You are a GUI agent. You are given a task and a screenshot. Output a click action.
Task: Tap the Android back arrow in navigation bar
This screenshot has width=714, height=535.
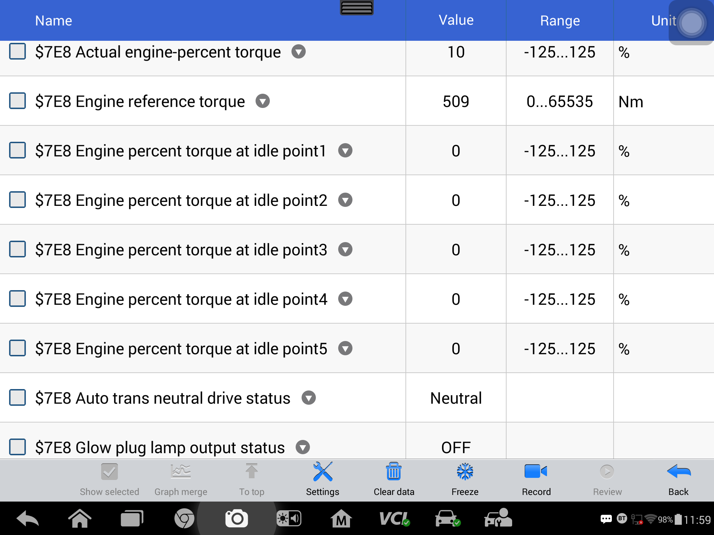(x=28, y=519)
